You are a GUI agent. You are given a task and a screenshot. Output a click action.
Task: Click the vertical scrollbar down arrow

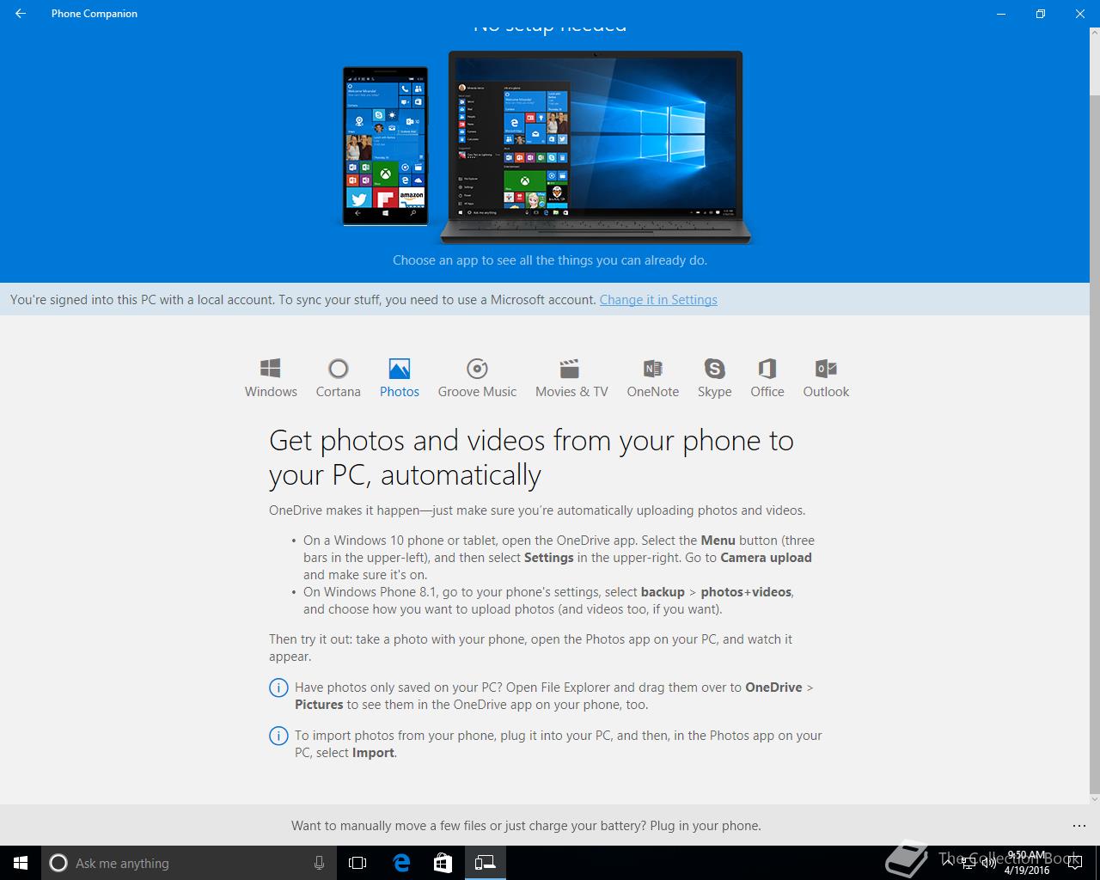1094,798
